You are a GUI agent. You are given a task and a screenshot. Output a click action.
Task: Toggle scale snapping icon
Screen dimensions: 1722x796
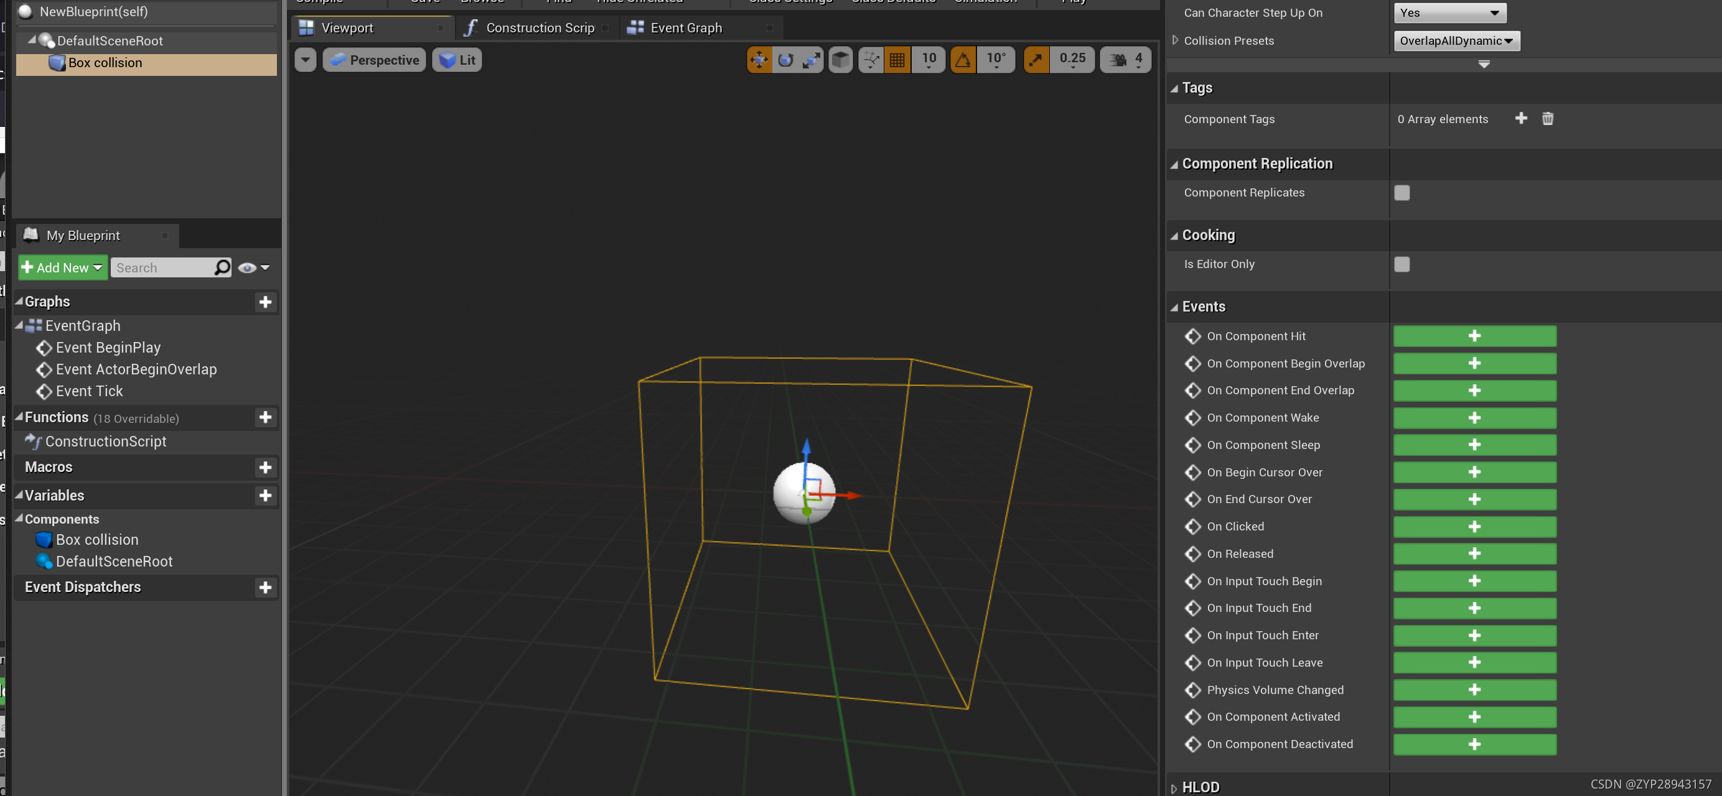point(1036,60)
